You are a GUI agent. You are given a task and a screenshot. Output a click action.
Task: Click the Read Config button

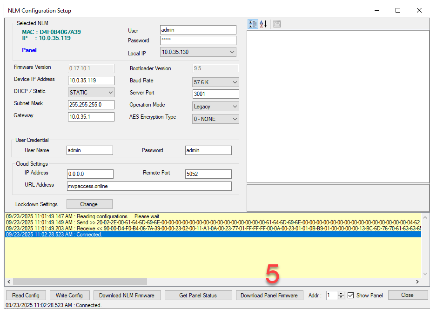(x=26, y=296)
